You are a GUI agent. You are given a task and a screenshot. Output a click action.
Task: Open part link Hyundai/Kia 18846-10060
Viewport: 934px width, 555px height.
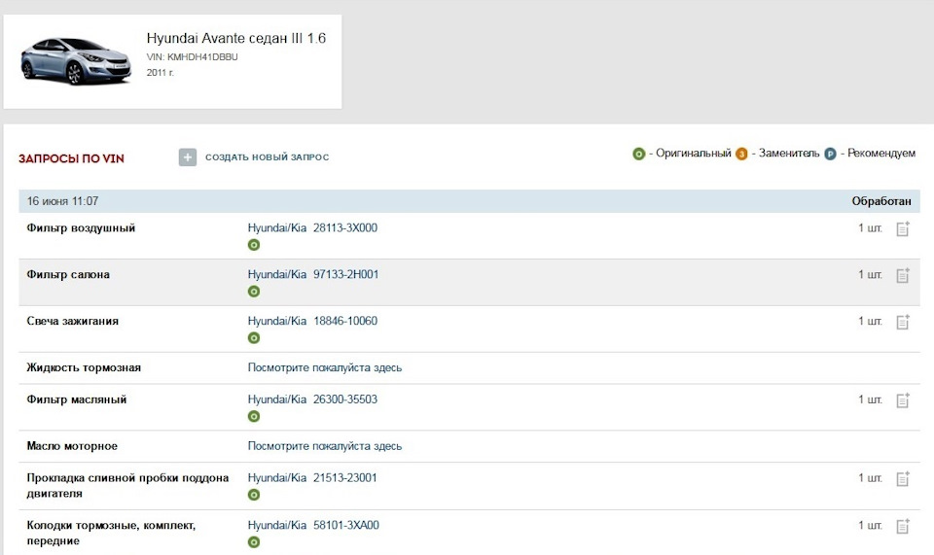312,321
